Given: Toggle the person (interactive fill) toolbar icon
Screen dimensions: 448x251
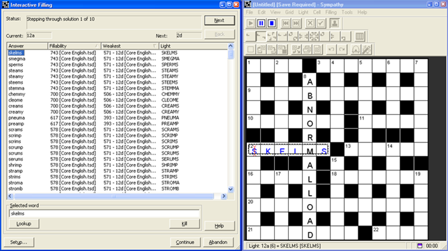Looking at the screenshot, I should coord(334,23).
